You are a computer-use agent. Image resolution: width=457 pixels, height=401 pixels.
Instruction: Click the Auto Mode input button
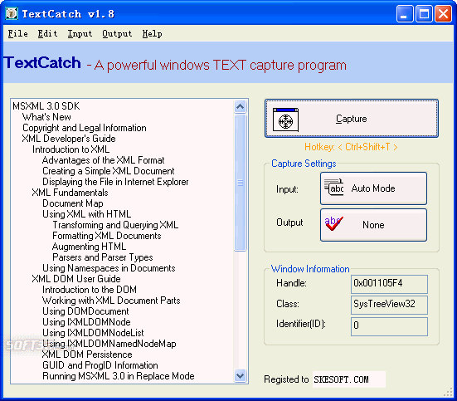click(373, 188)
